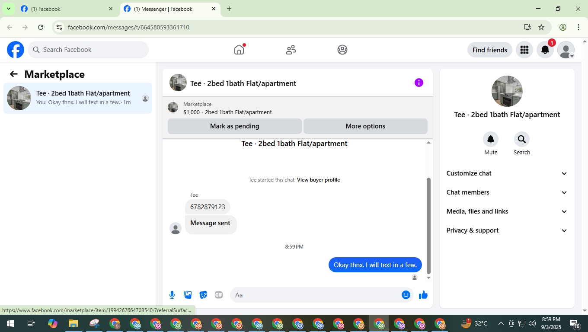Open the taskbar clock showing 9/3/2025

pyautogui.click(x=551, y=323)
